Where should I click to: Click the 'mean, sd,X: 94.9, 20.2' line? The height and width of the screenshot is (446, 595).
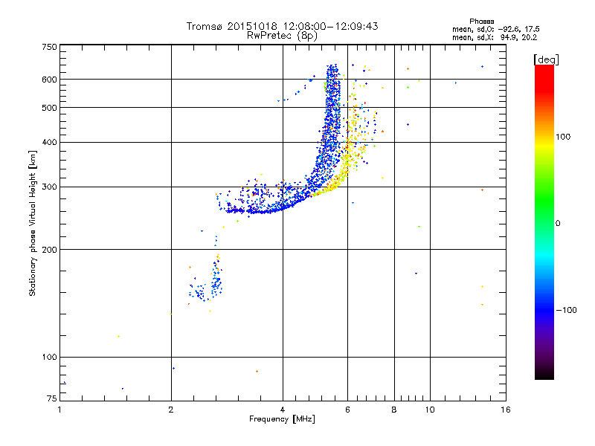pyautogui.click(x=495, y=37)
